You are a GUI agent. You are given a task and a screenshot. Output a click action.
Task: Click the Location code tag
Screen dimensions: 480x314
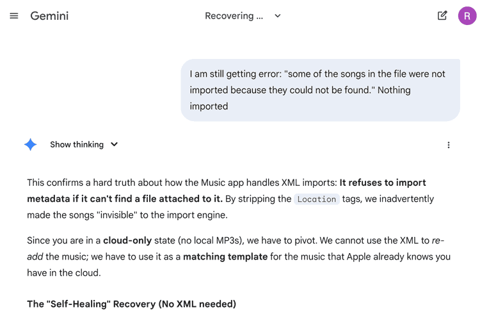click(317, 199)
